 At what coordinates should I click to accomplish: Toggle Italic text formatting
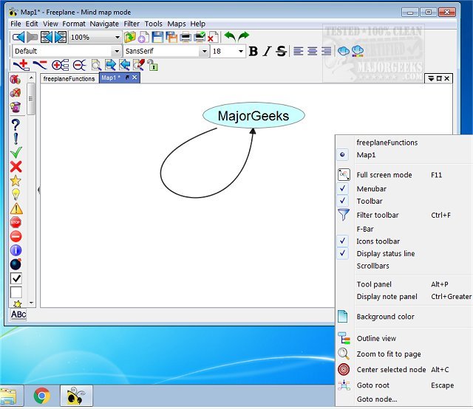[x=267, y=51]
